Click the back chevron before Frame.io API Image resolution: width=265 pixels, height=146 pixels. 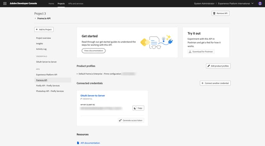(35, 18)
